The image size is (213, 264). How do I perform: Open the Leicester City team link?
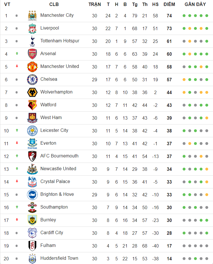(54, 130)
